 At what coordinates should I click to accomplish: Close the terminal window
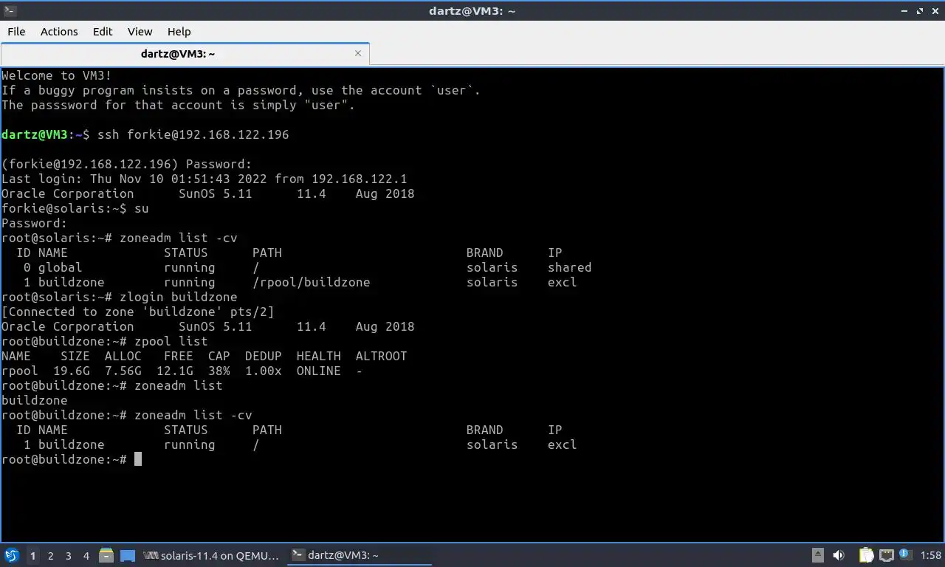pos(935,10)
